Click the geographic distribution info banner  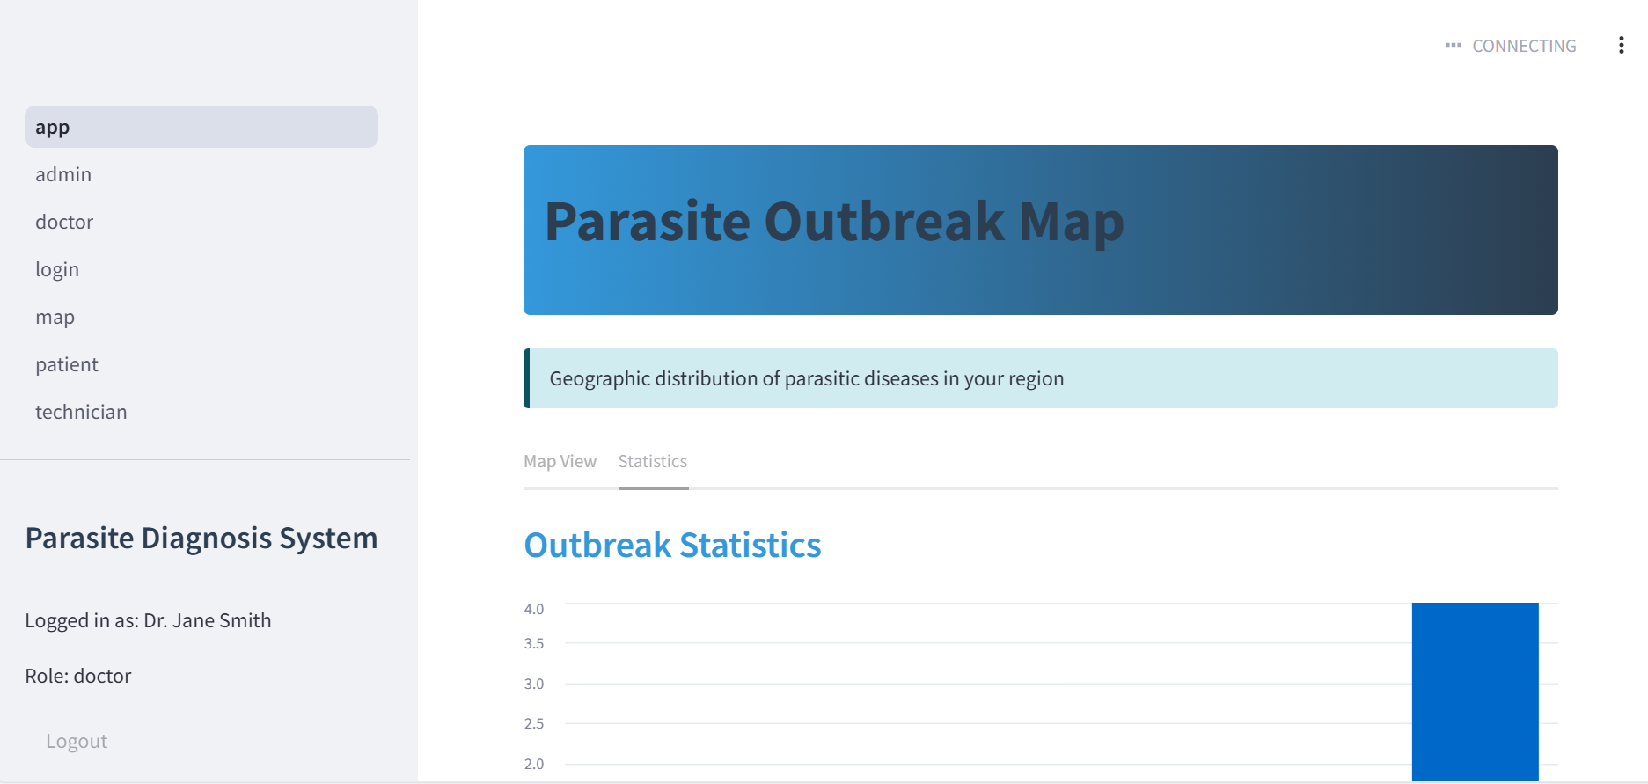click(1040, 378)
